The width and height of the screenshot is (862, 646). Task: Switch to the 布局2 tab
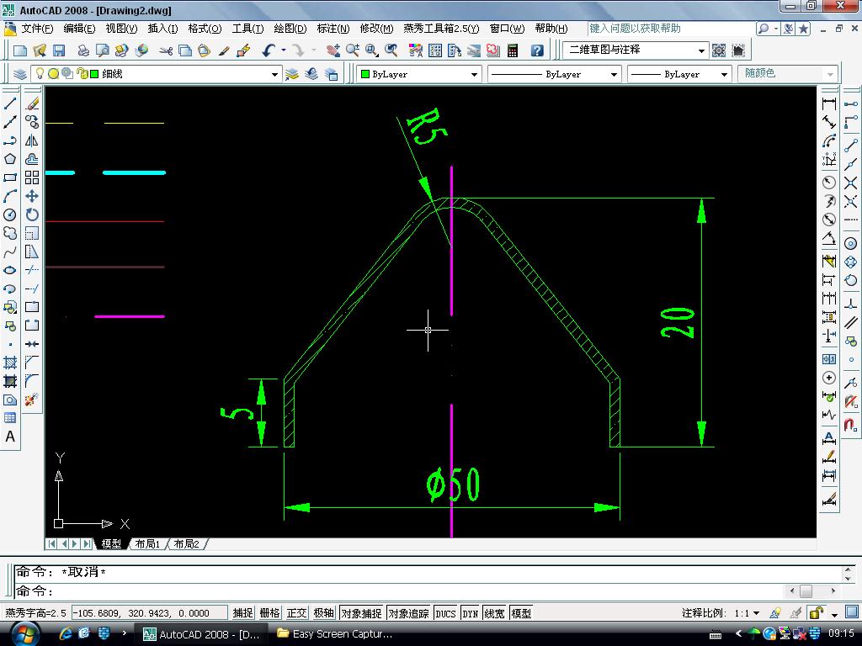186,544
